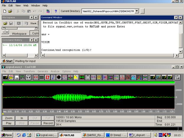Open the Current Directory dropdown arrow
The width and height of the screenshot is (184, 138).
coord(137,11)
